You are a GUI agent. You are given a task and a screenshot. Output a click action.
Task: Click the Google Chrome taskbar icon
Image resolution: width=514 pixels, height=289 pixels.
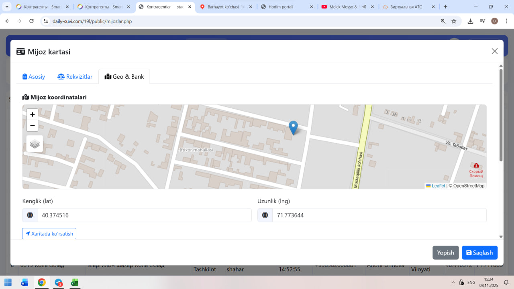coord(41,282)
